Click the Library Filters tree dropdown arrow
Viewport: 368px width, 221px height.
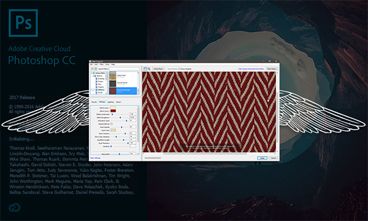(107, 73)
